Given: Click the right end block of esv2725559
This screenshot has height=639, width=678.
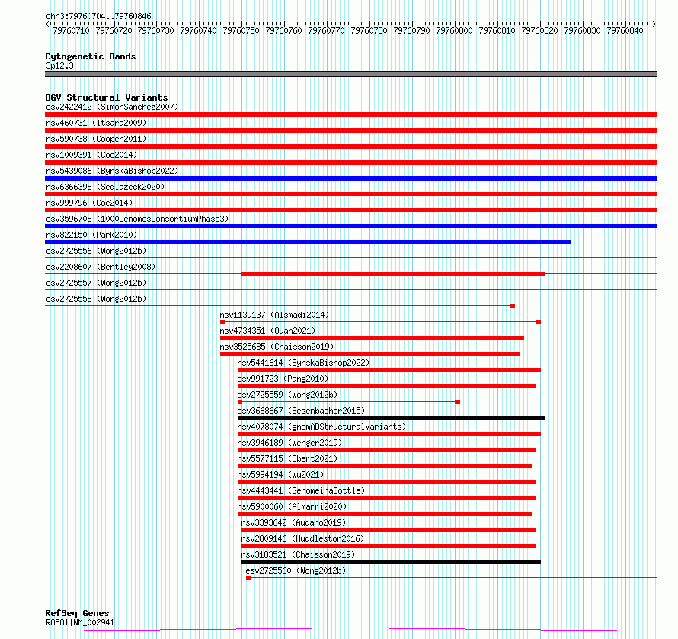Looking at the screenshot, I should tap(458, 402).
